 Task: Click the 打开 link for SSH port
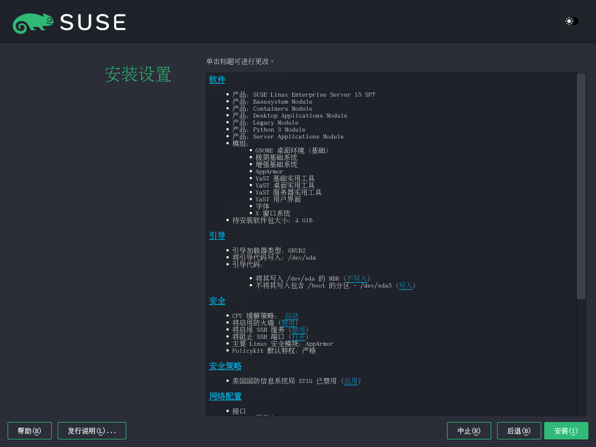tap(299, 337)
